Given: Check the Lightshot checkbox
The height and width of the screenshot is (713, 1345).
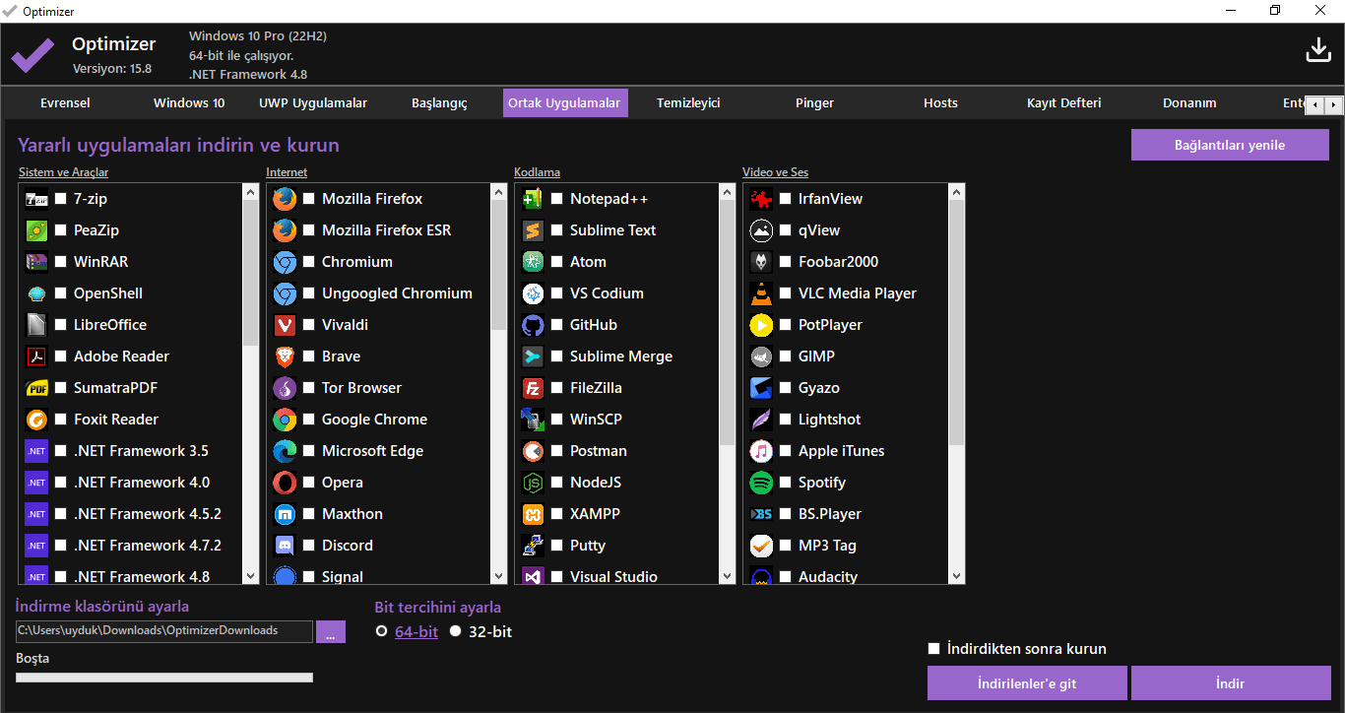Looking at the screenshot, I should [x=786, y=420].
